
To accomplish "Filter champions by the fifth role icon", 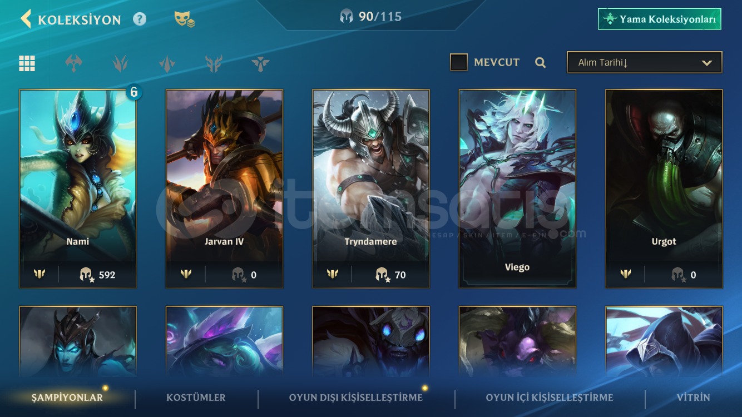I will pos(260,63).
